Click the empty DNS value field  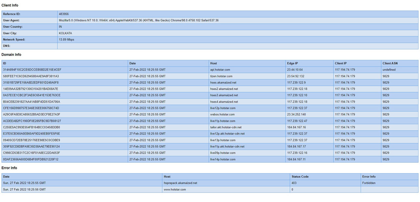[238, 46]
